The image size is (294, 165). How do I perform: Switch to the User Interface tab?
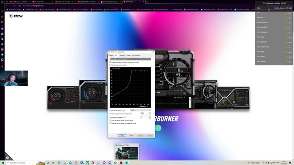136,55
